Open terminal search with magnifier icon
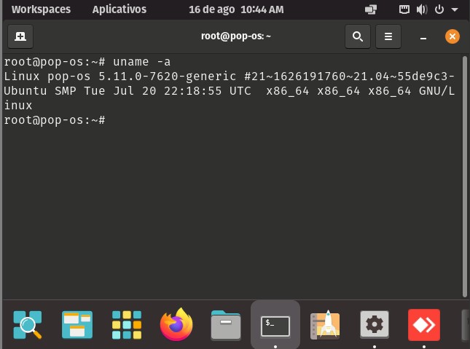The width and height of the screenshot is (470, 349). coord(358,36)
